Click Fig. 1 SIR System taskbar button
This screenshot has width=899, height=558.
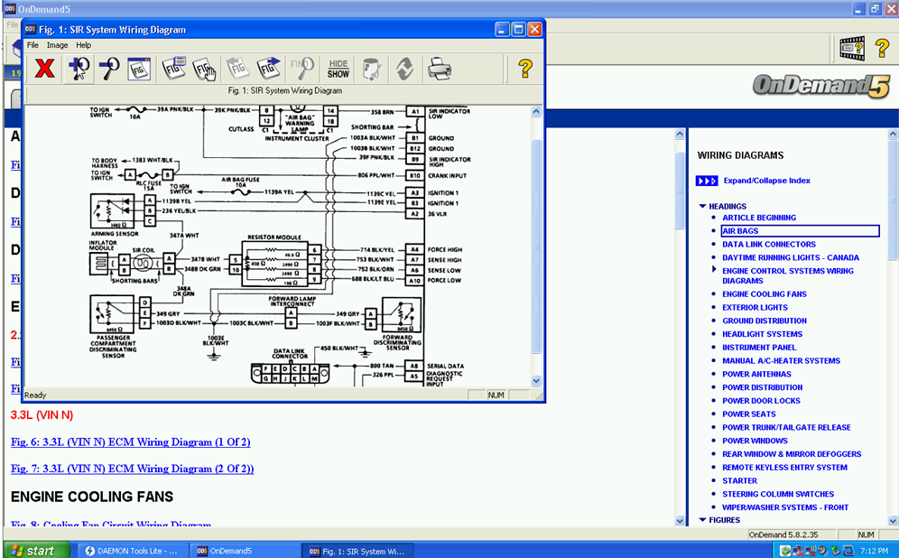coord(359,551)
